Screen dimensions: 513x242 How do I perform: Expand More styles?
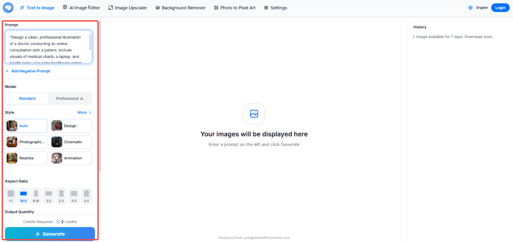(x=84, y=112)
